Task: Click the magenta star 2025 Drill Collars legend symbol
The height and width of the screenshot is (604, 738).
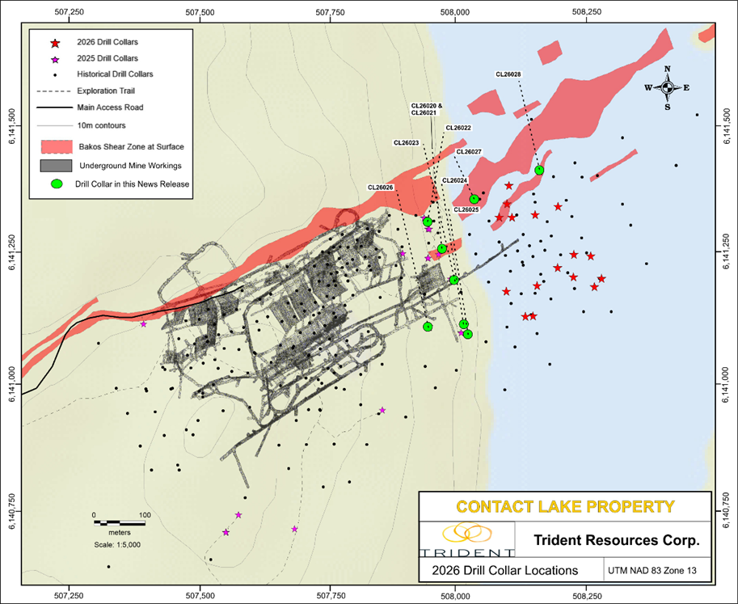Action: pyautogui.click(x=55, y=59)
